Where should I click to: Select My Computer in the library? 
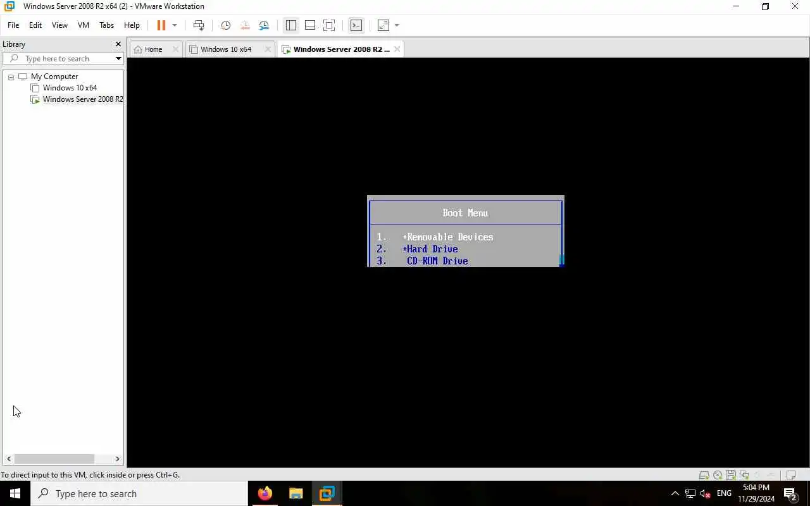(54, 77)
